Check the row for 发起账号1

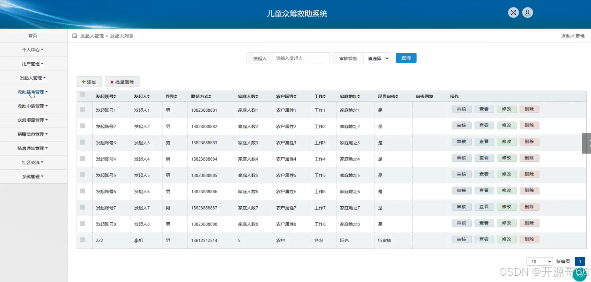(83, 109)
